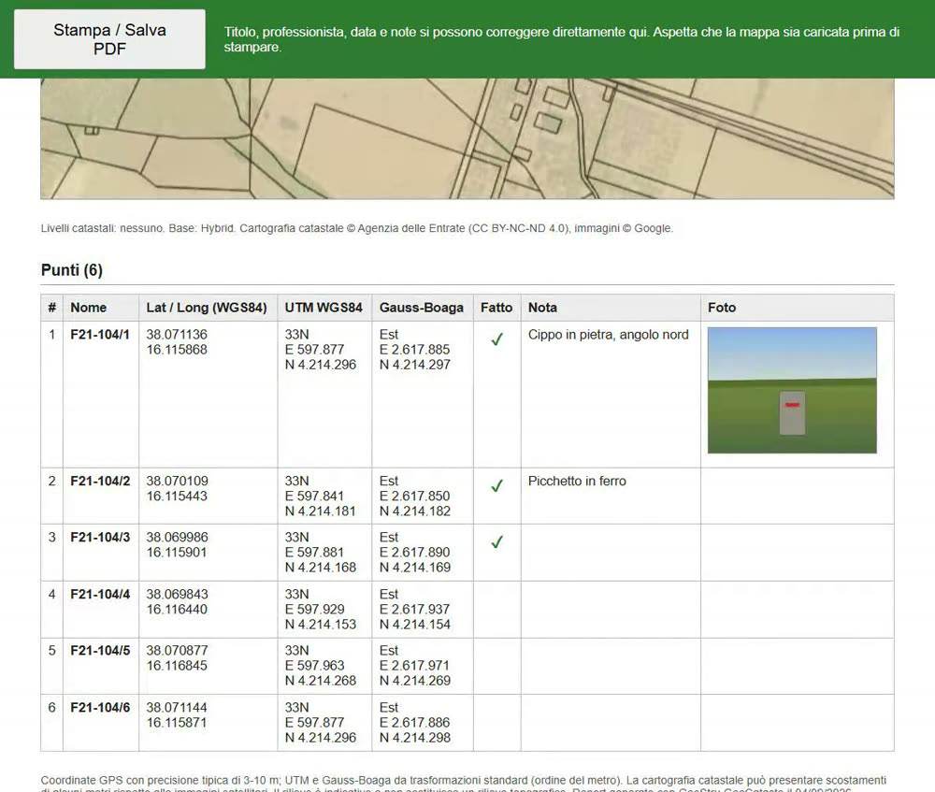Click latitude value 38.069843
Image resolution: width=935 pixels, height=792 pixels.
point(177,595)
